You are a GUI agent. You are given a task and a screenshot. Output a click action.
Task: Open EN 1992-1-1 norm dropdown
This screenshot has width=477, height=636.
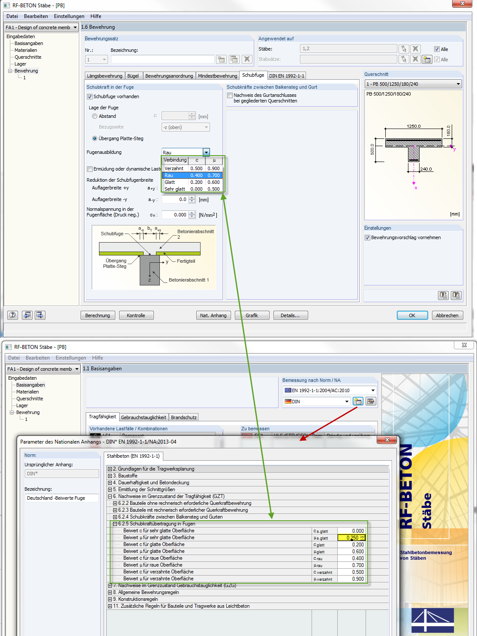(373, 390)
